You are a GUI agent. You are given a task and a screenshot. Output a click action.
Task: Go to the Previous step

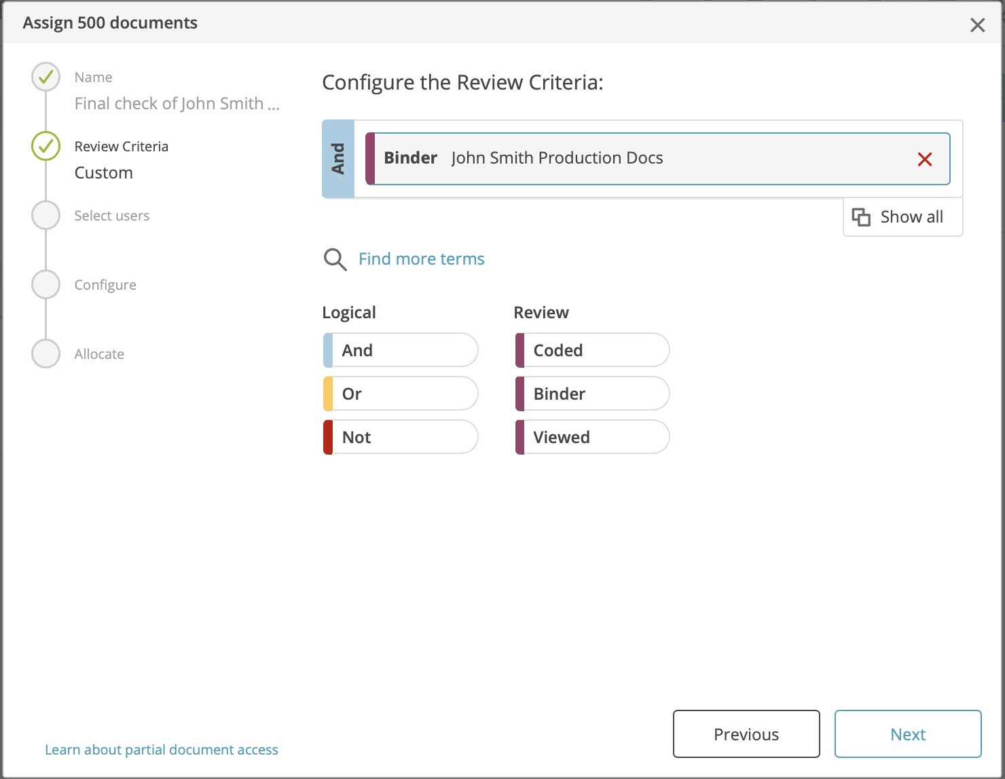coord(746,734)
